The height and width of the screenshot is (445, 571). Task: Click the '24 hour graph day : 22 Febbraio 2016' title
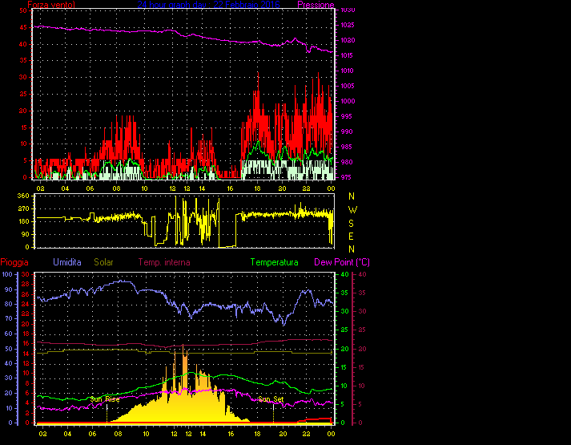point(208,5)
